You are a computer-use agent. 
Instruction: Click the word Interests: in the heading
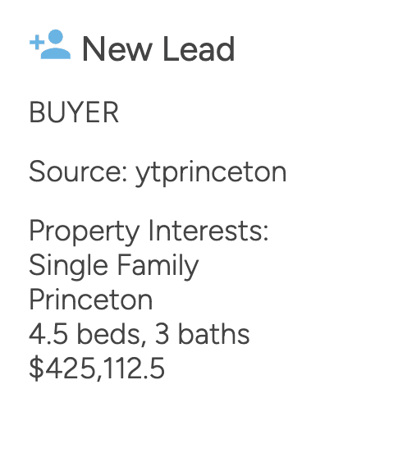(208, 231)
